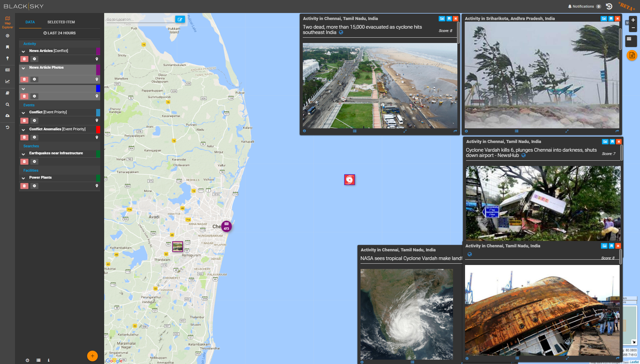Toggle map pin for Conflict [Event Priority] layer
The height and width of the screenshot is (364, 640).
pyautogui.click(x=97, y=121)
